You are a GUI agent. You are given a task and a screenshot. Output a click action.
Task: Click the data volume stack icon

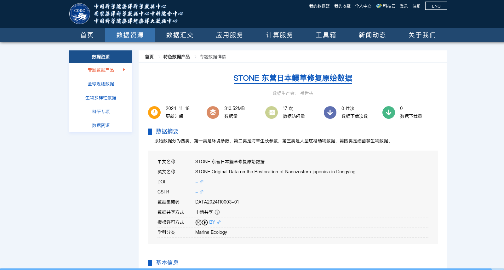pos(213,112)
